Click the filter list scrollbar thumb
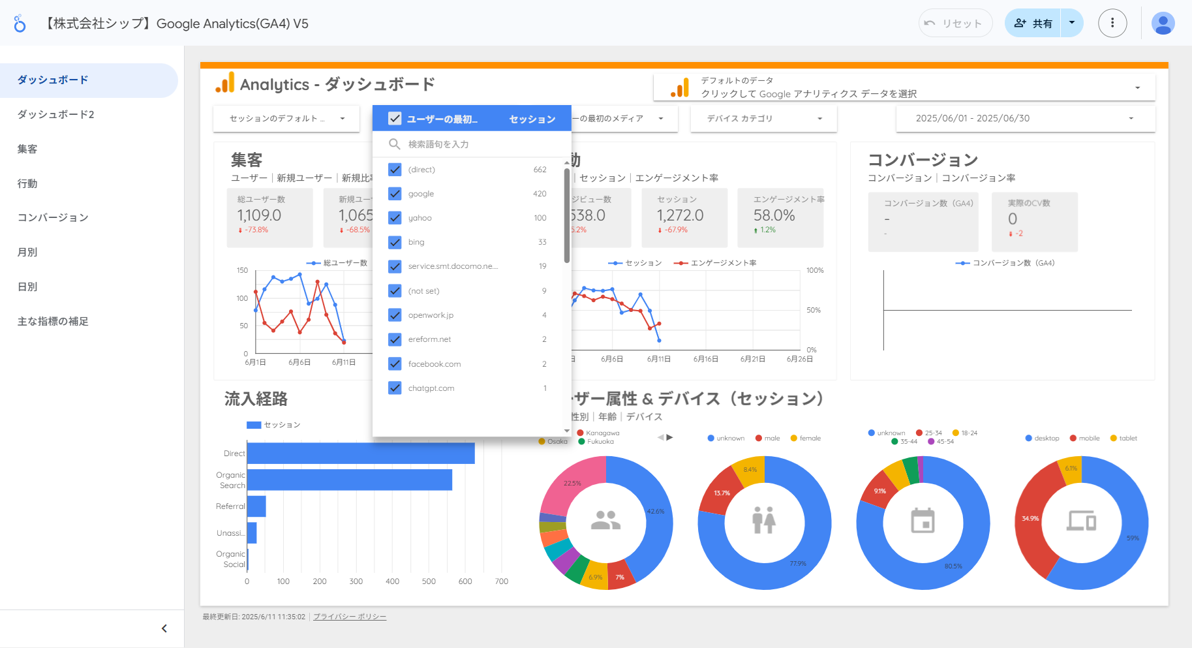 tap(567, 215)
